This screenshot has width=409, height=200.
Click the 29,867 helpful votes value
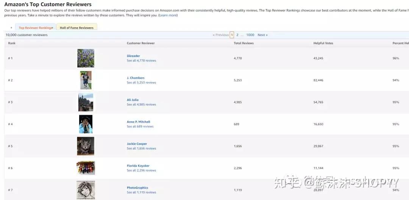click(x=318, y=146)
